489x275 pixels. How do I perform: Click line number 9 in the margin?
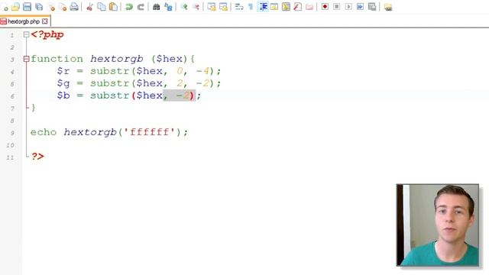(12, 133)
